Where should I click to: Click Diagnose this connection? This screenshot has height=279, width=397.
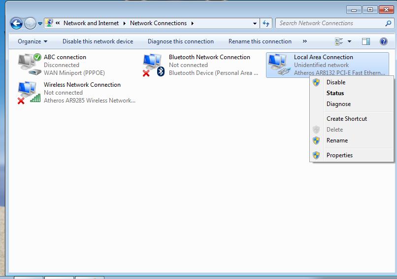[181, 41]
